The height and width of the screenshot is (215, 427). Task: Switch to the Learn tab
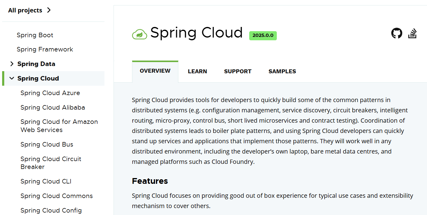coord(197,71)
